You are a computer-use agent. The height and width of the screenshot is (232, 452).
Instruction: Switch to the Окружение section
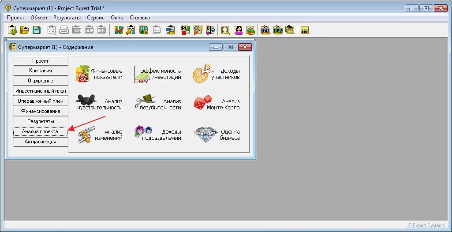[x=41, y=81]
